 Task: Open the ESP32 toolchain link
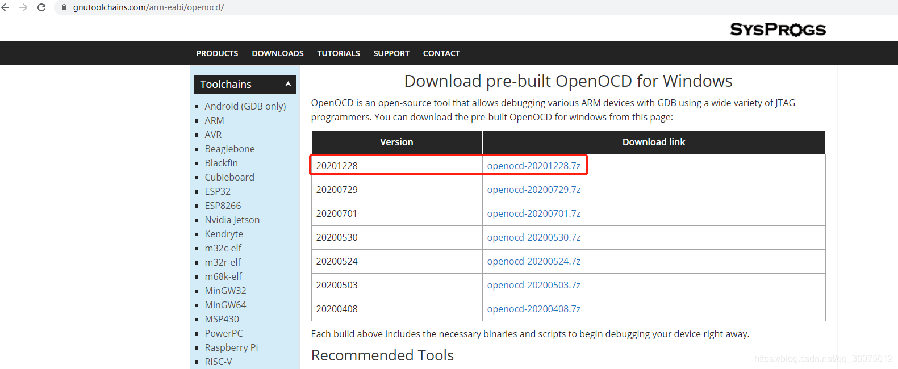pos(218,191)
